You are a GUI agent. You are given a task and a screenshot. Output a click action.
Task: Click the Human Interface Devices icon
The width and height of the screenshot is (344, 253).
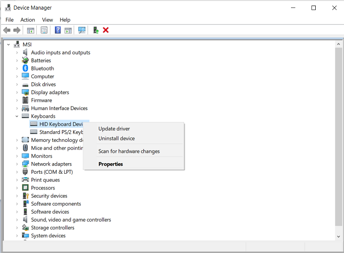coord(25,108)
